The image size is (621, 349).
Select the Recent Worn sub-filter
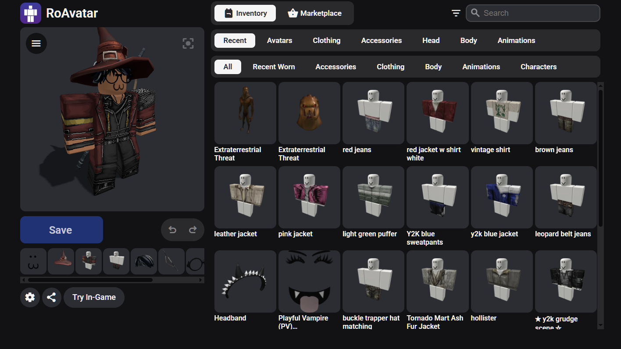point(274,67)
